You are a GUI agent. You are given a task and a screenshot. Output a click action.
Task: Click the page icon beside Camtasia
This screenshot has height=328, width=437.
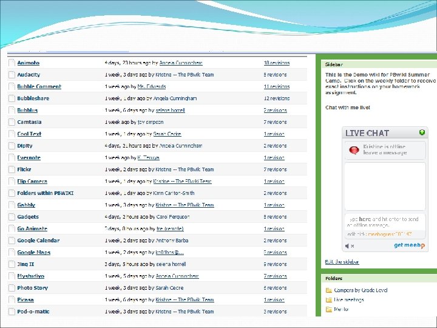pos(12,122)
